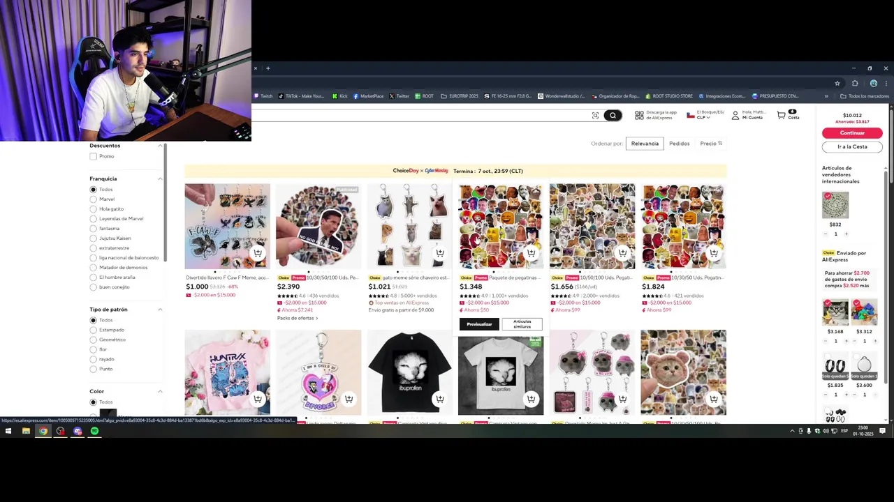Tick the Promo discount checkbox
The image size is (894, 502).
pos(93,156)
